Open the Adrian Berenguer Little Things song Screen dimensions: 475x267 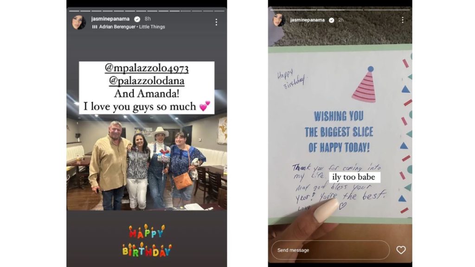(x=132, y=27)
